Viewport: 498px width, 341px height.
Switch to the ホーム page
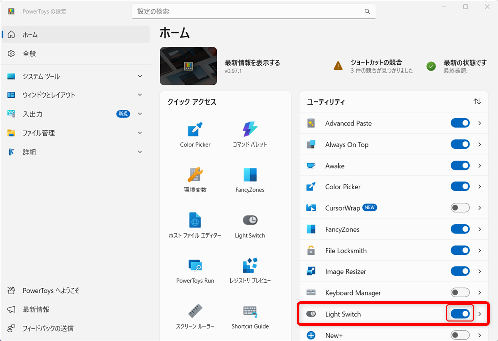(x=76, y=34)
